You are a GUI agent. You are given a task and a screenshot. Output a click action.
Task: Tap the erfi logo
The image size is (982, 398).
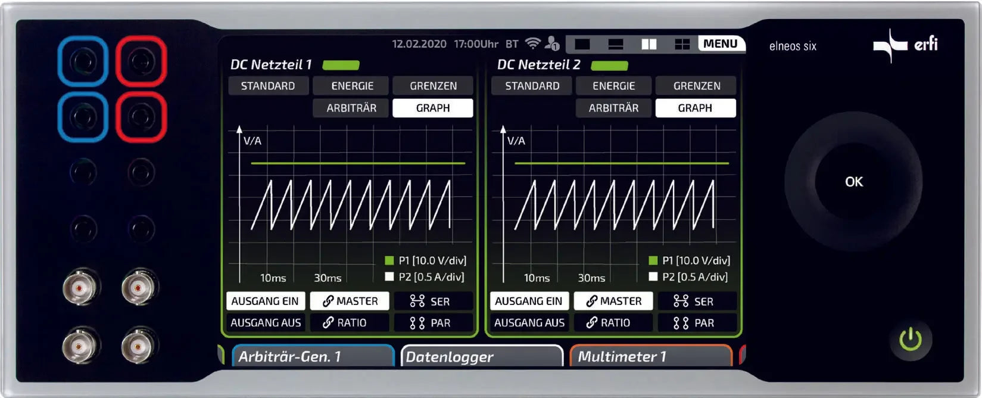905,45
